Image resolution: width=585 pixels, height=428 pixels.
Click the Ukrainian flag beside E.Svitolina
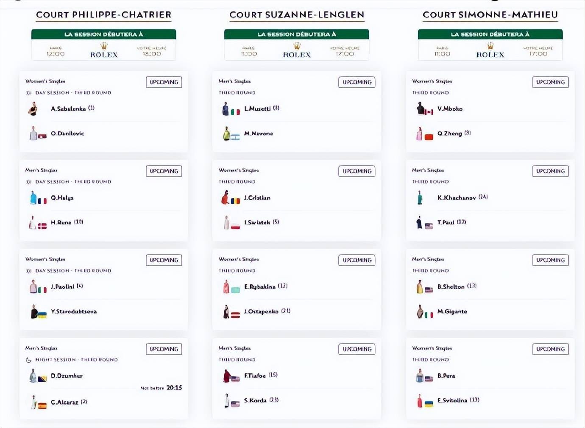(x=429, y=403)
